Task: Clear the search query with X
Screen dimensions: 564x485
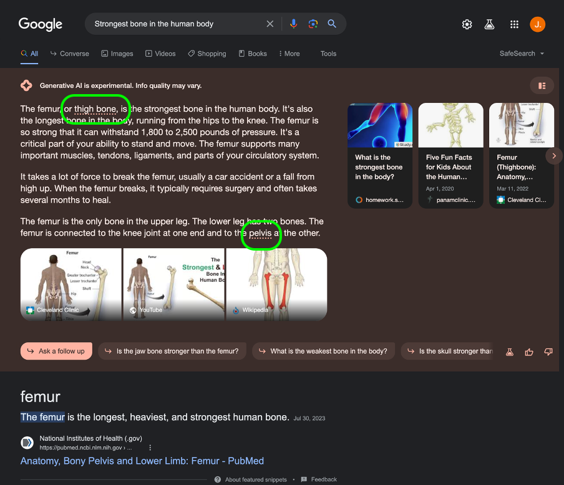Action: coord(270,24)
